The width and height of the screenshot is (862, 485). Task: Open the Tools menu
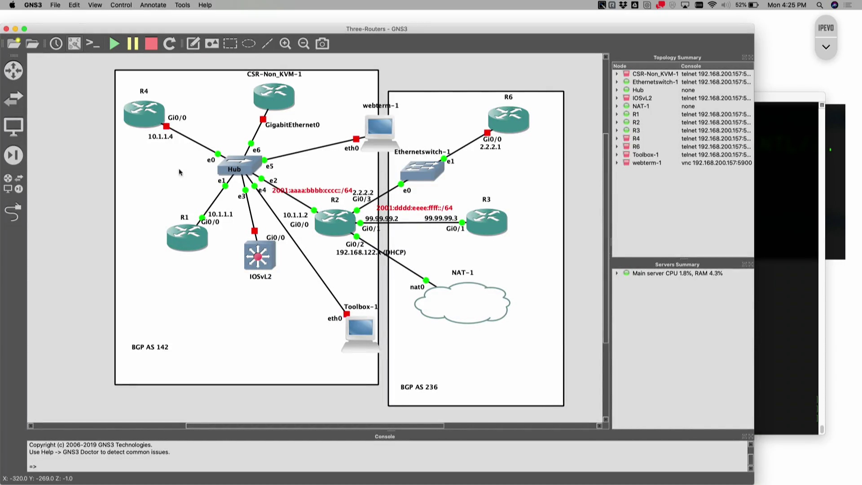point(182,5)
